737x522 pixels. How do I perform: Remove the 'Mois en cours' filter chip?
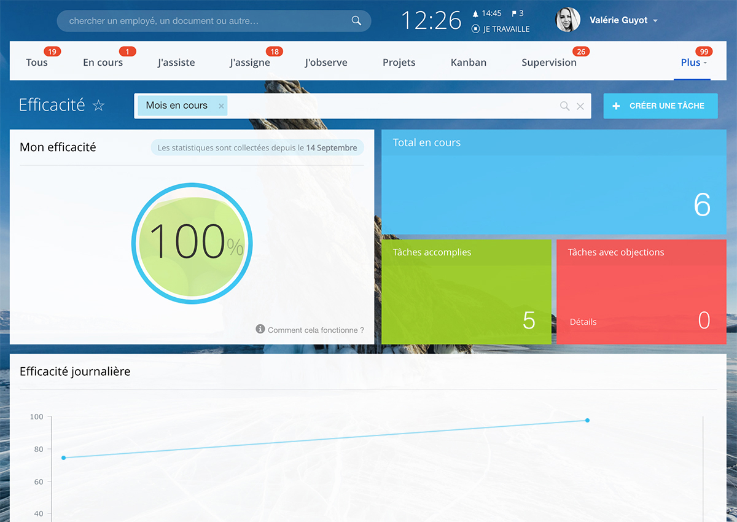coord(221,106)
